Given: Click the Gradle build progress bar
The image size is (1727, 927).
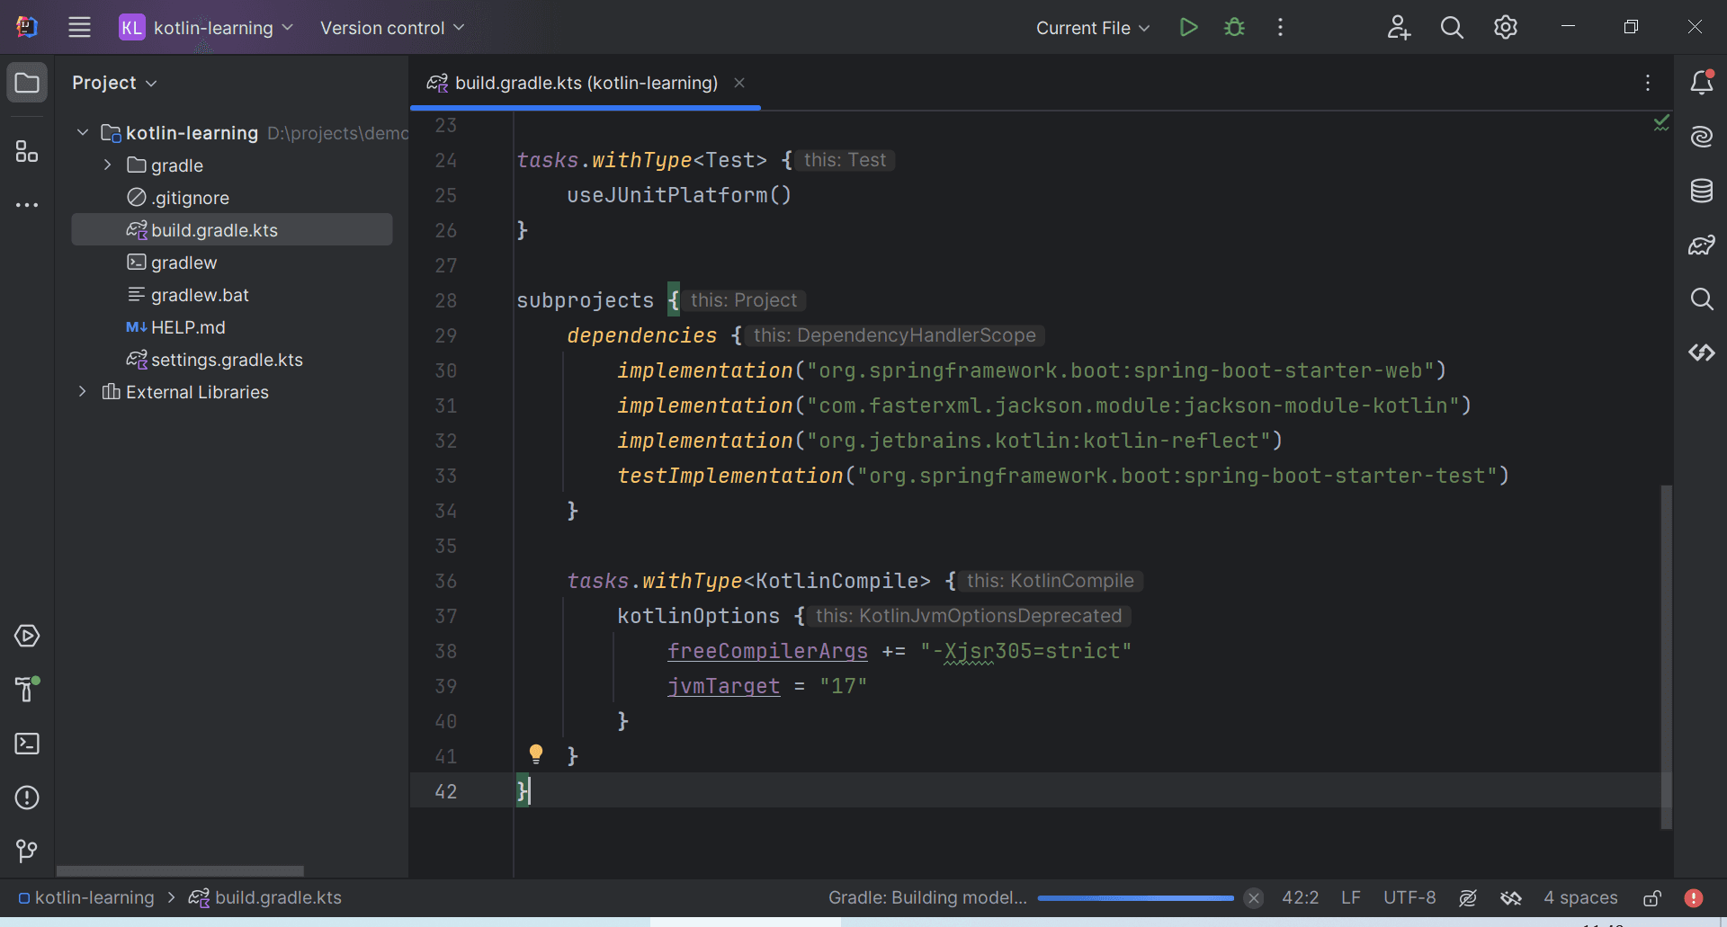Looking at the screenshot, I should (x=1135, y=897).
